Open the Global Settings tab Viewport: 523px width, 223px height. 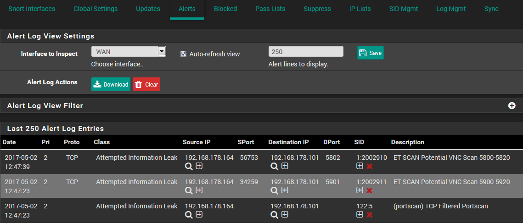point(96,9)
